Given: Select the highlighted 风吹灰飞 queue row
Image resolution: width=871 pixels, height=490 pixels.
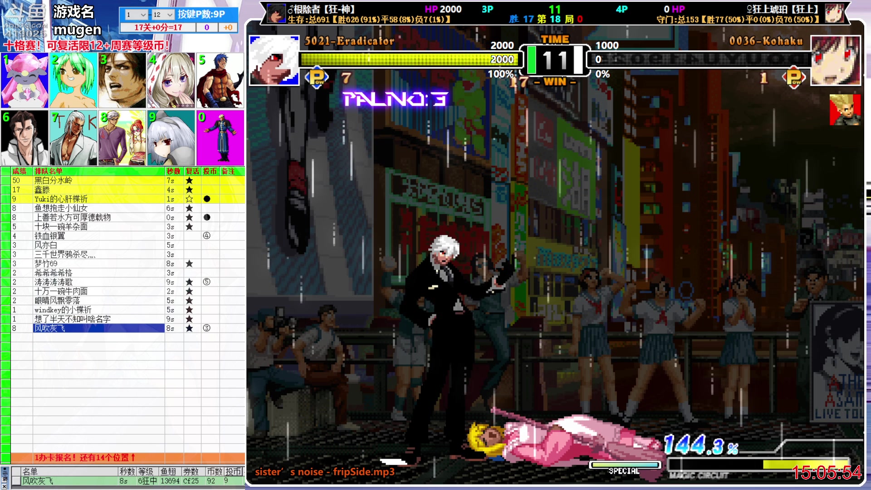Looking at the screenshot, I should [98, 328].
